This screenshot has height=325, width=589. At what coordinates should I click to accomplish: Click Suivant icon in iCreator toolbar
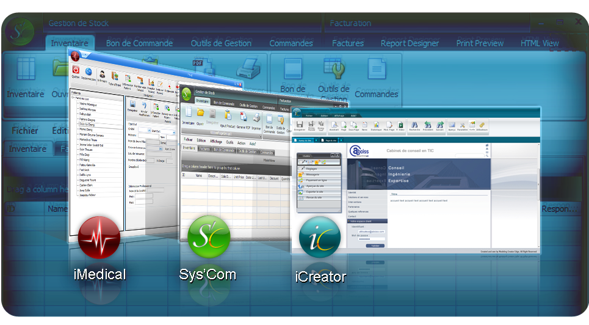tap(440, 125)
